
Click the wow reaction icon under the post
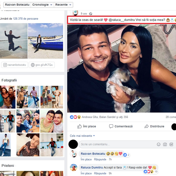click(x=79, y=117)
